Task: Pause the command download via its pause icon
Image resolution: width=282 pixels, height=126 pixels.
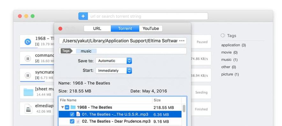Action: pyautogui.click(x=28, y=58)
